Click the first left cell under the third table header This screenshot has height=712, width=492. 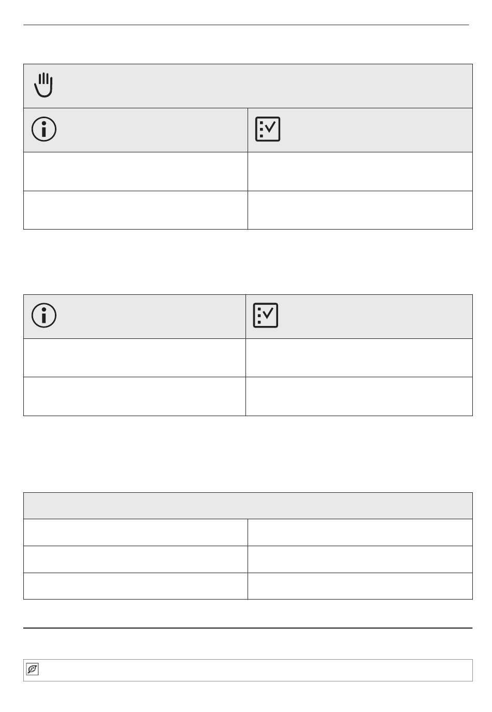coord(136,532)
